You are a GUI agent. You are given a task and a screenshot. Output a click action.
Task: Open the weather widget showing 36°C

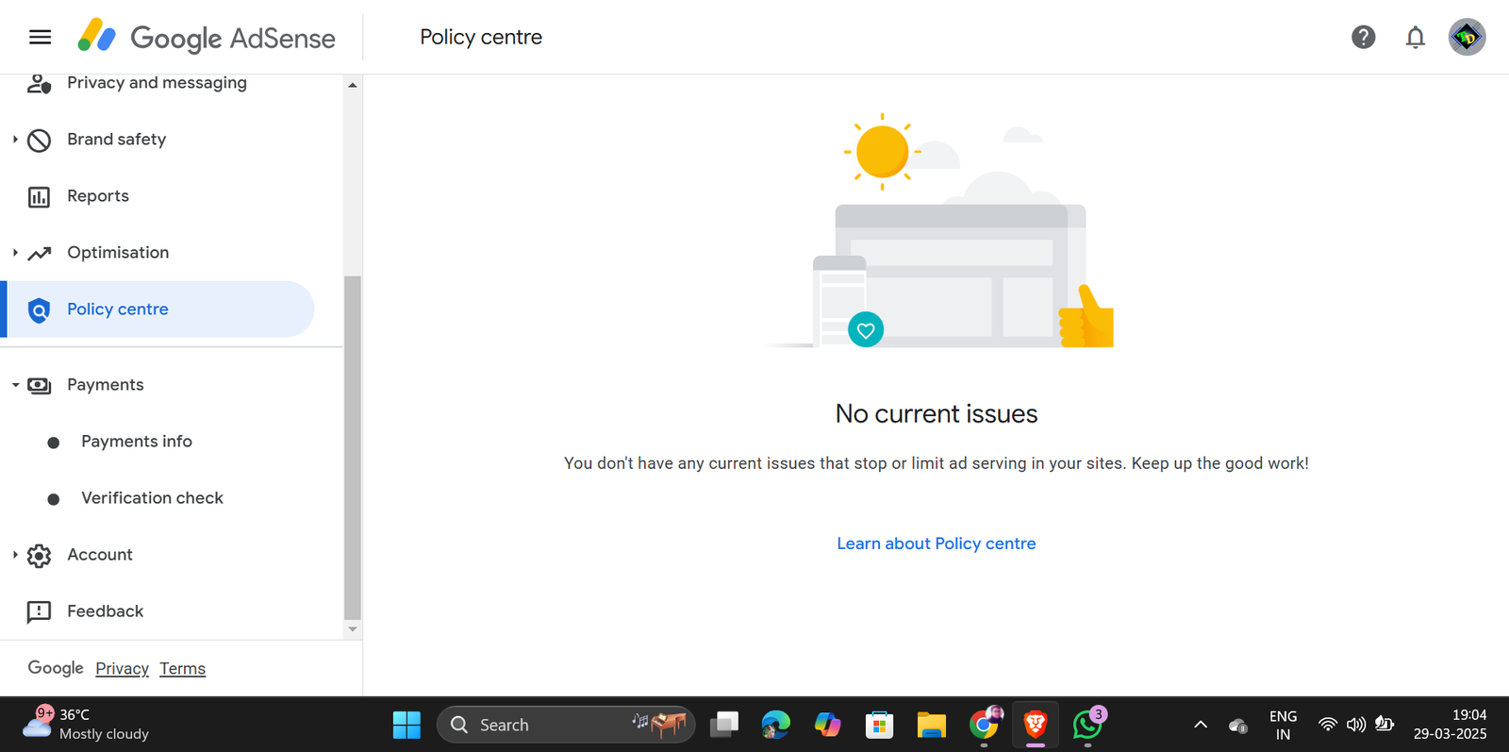pyautogui.click(x=87, y=724)
